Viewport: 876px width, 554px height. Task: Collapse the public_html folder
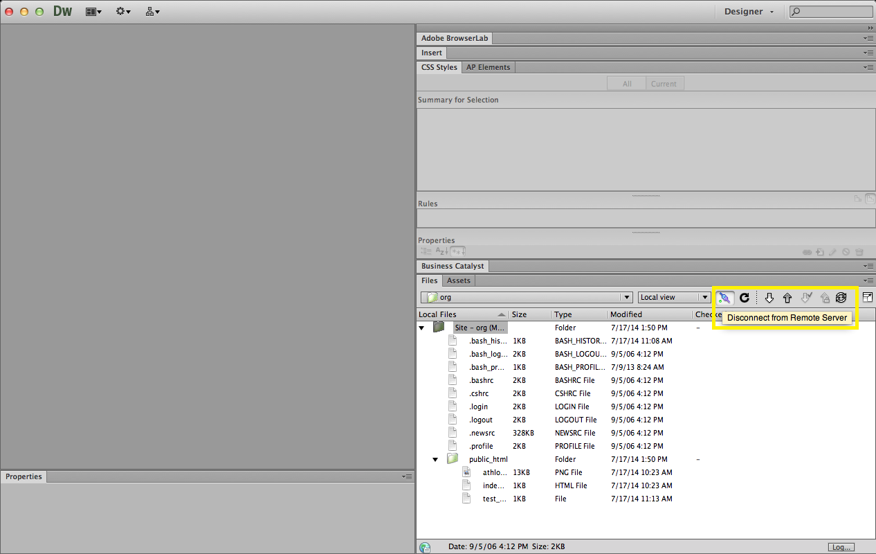[x=435, y=459]
